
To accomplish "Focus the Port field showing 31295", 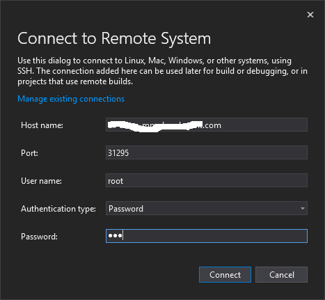I will pos(207,152).
